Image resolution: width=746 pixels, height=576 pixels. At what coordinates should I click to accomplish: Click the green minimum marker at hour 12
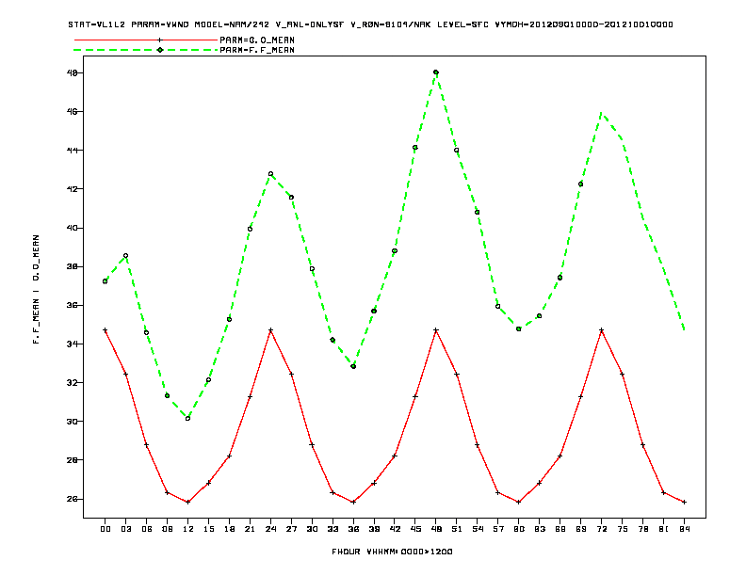tap(188, 418)
